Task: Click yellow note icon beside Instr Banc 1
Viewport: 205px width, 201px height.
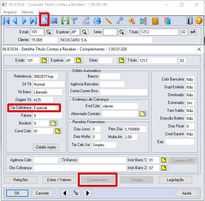Action: point(164,160)
